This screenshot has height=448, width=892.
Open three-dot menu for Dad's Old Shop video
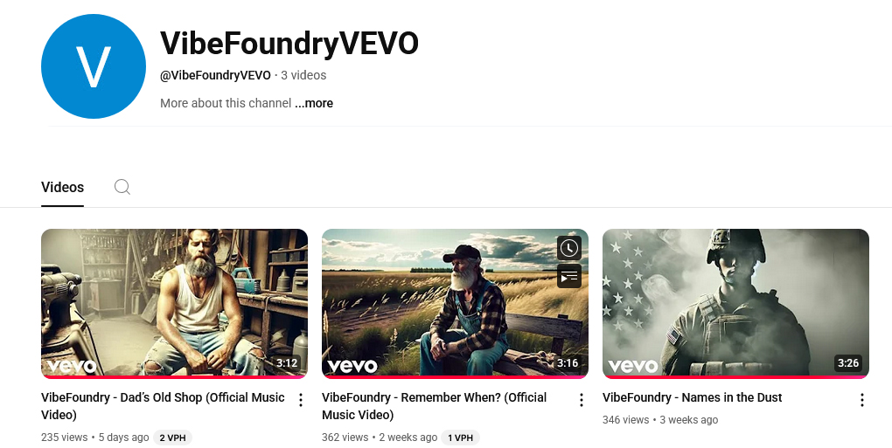pos(301,400)
